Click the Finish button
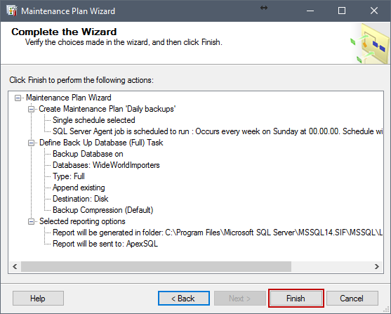Viewport: 391px width, 314px height. (x=296, y=299)
